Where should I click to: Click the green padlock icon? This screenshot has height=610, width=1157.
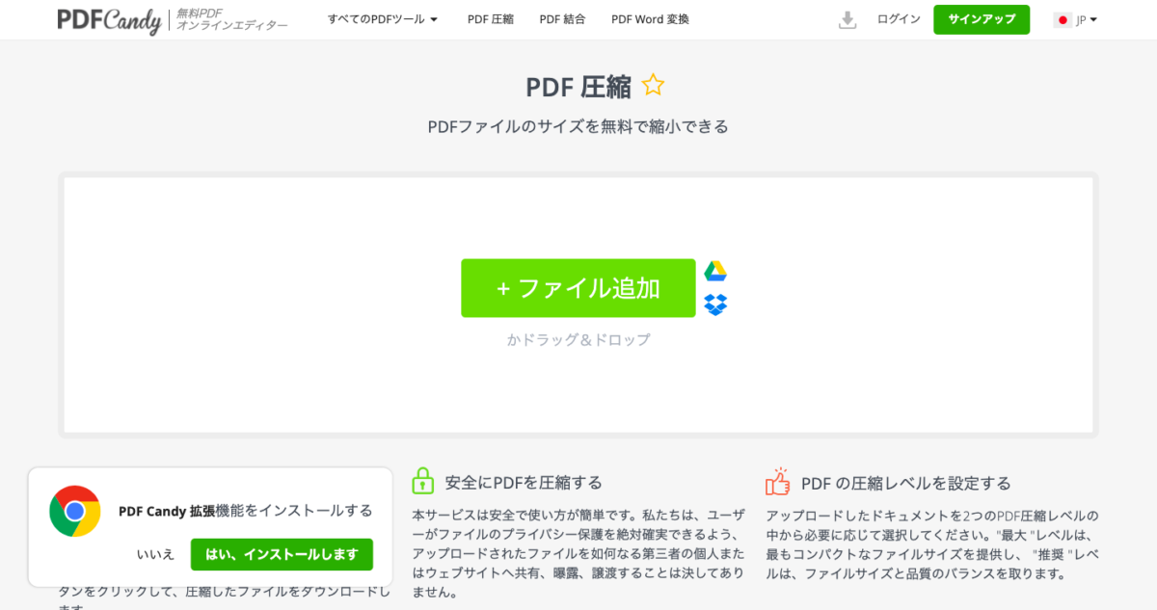tap(423, 481)
